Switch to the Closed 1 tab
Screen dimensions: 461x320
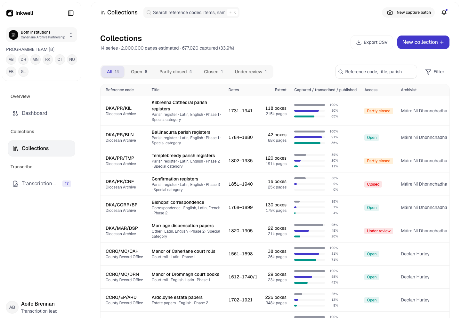pyautogui.click(x=213, y=72)
